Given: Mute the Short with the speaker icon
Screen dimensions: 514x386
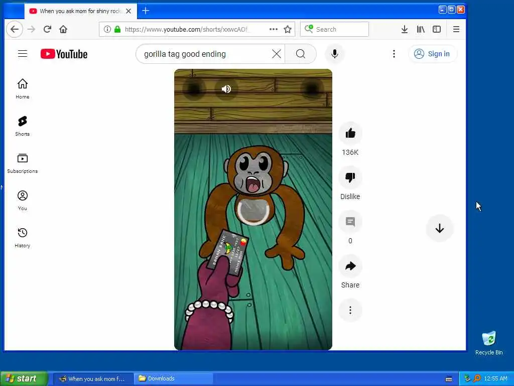Looking at the screenshot, I should tap(226, 89).
